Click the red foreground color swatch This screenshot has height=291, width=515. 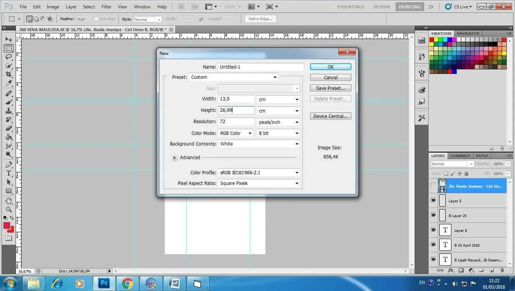tap(7, 225)
